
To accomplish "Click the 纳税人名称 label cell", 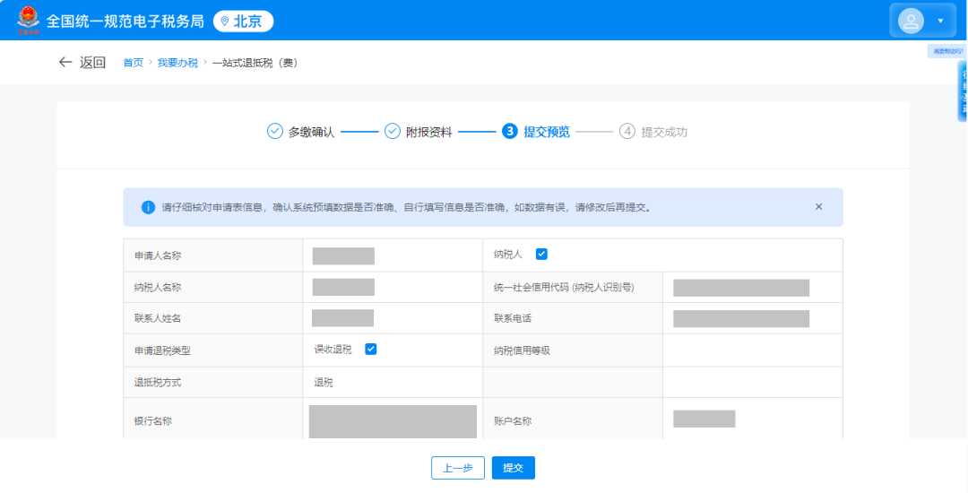I will pyautogui.click(x=213, y=287).
